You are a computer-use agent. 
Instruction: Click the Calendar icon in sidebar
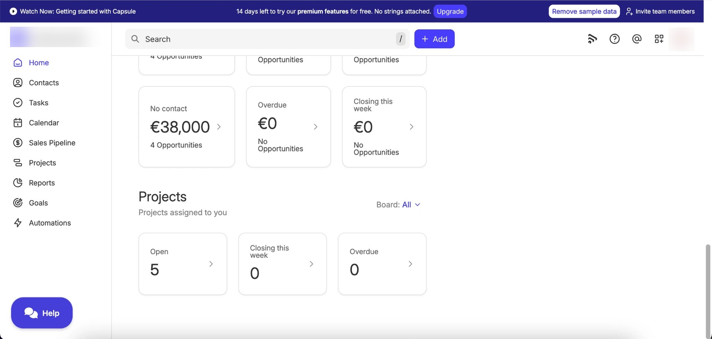point(18,123)
